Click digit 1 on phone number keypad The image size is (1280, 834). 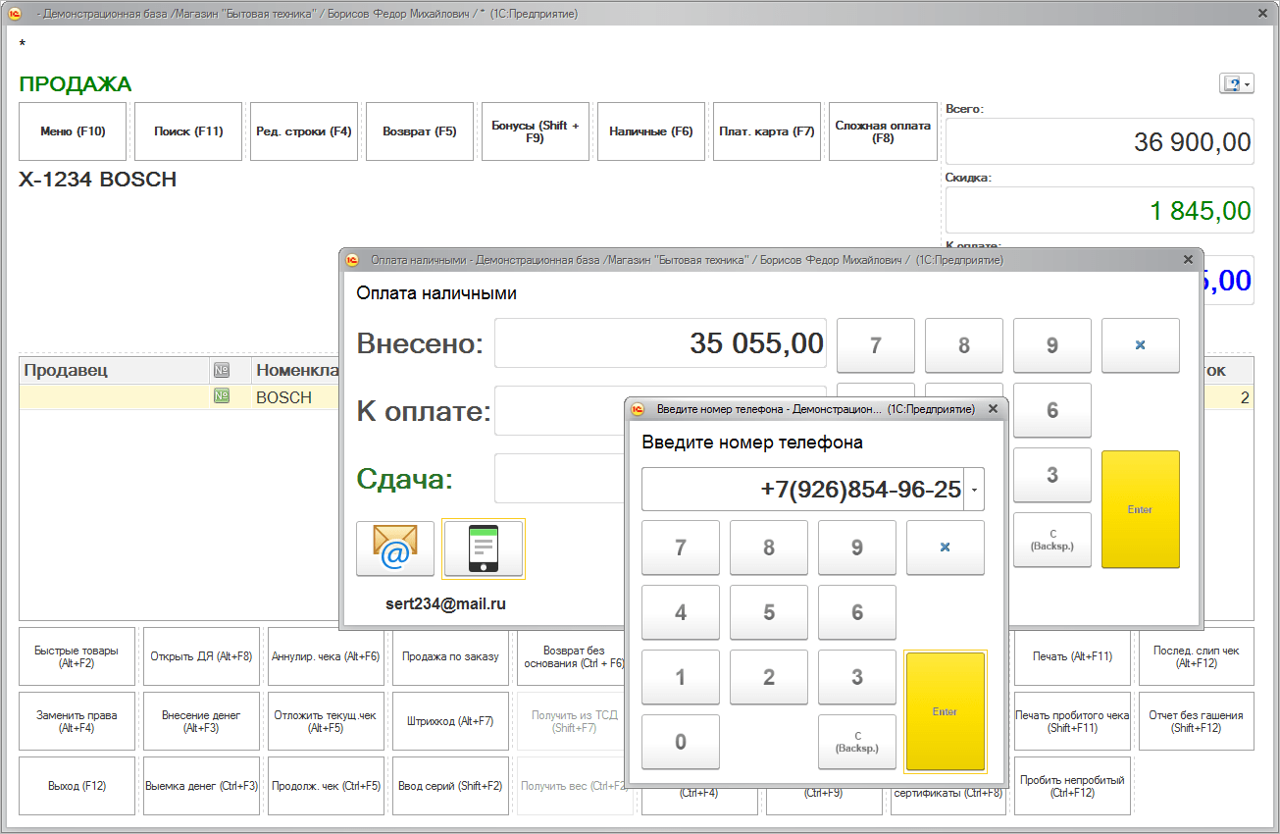point(681,677)
